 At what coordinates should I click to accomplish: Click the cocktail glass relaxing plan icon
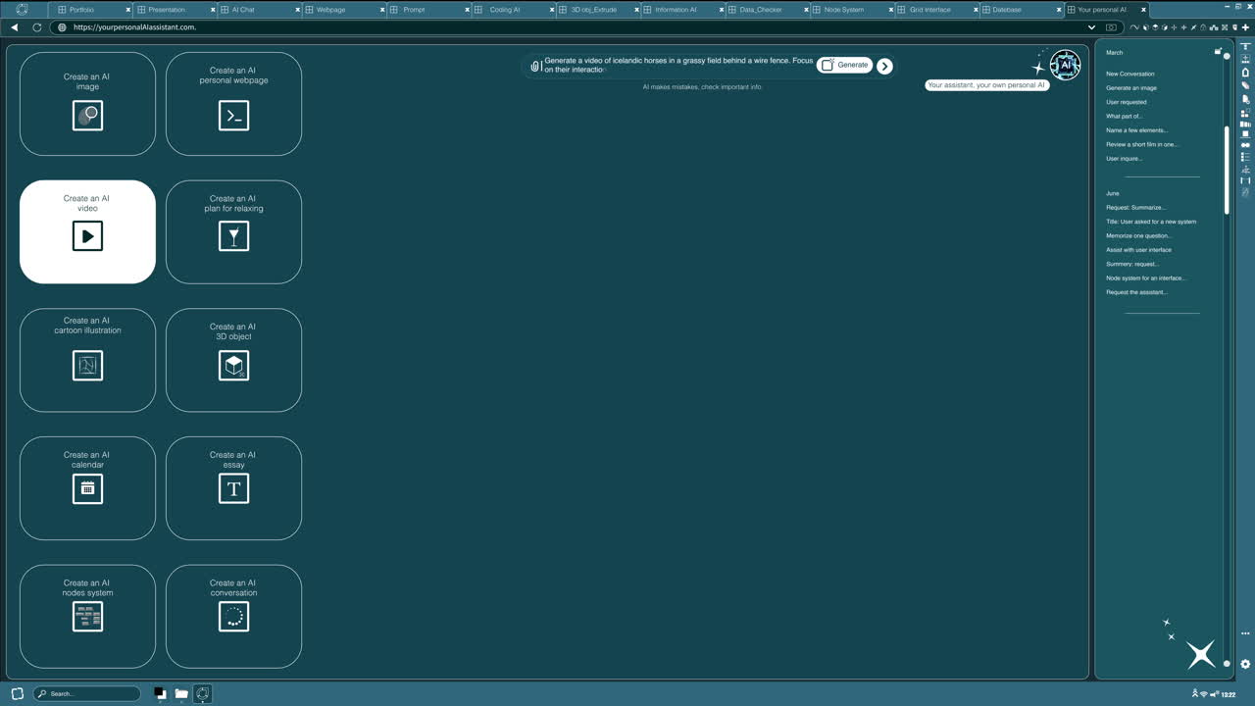pyautogui.click(x=233, y=236)
